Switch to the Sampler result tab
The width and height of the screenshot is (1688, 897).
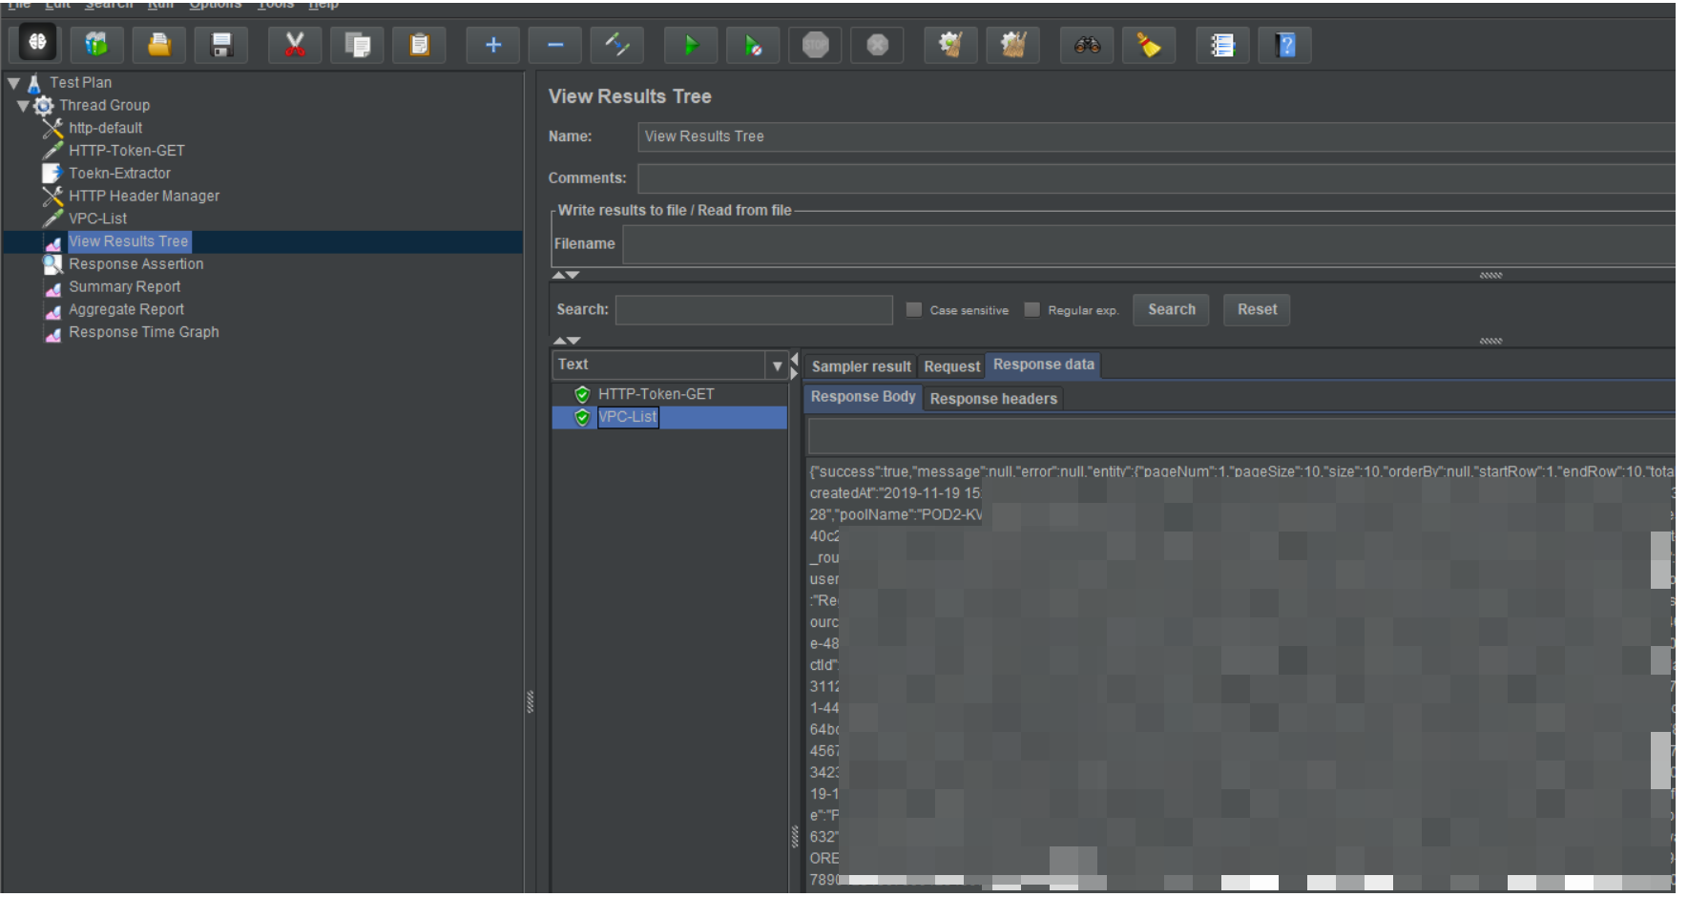pos(861,366)
